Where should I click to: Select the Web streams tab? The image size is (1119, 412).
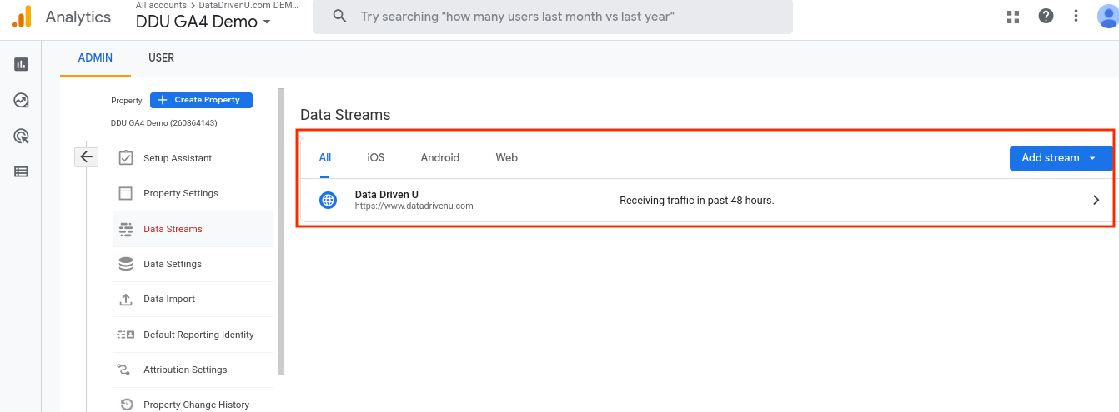[x=507, y=157]
